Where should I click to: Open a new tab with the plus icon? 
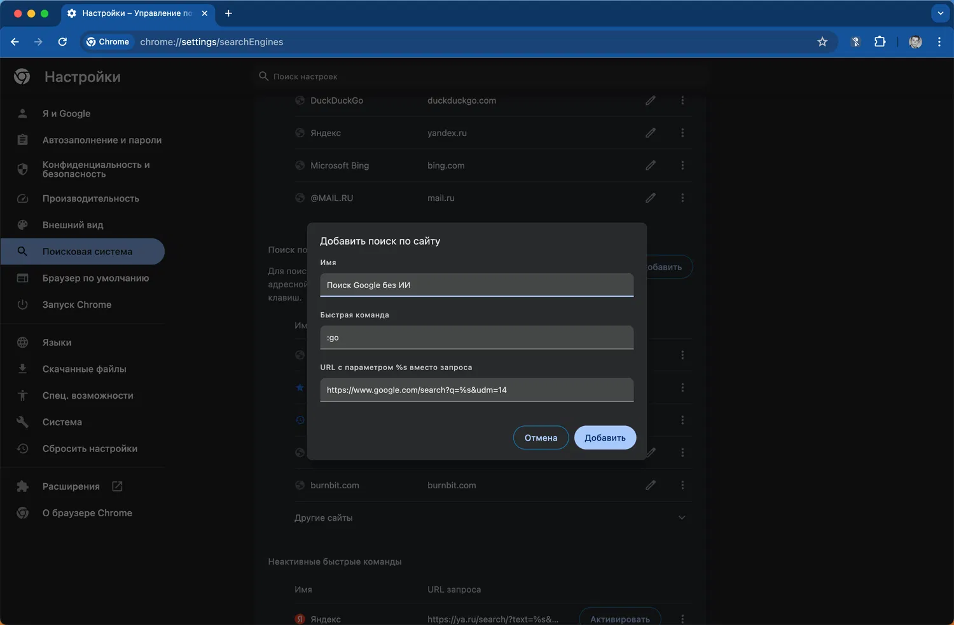[x=228, y=13]
